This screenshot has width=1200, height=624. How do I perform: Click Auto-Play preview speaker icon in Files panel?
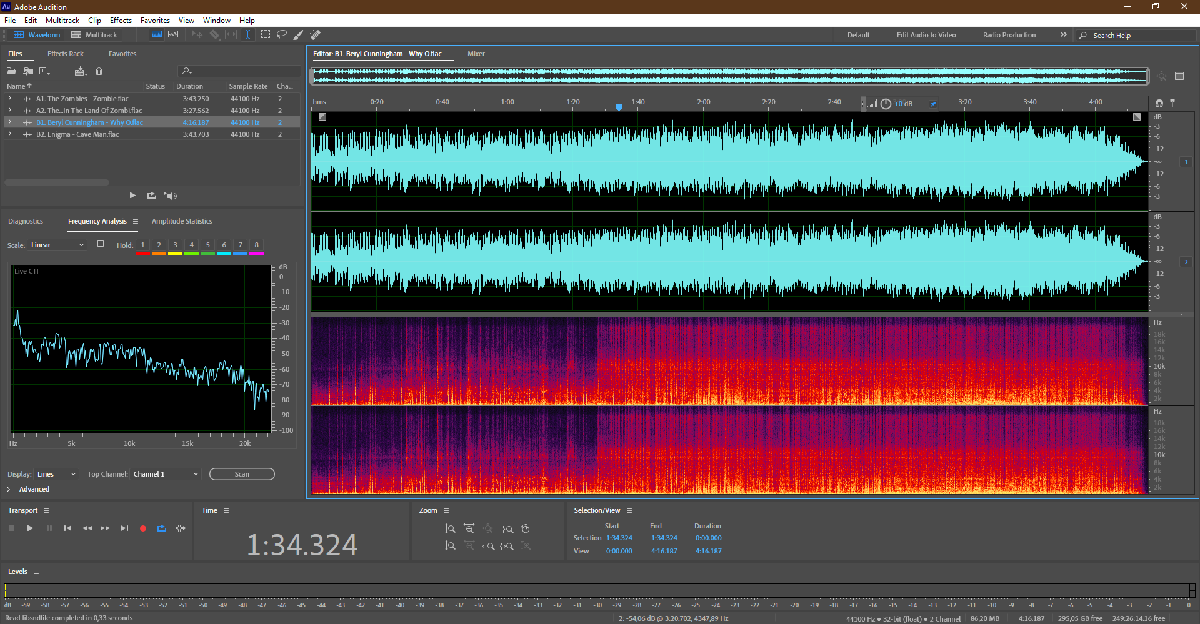pyautogui.click(x=171, y=196)
